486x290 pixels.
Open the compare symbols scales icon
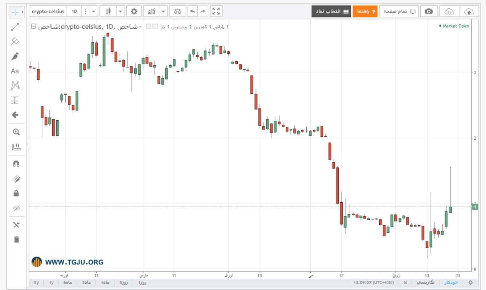coord(177,11)
